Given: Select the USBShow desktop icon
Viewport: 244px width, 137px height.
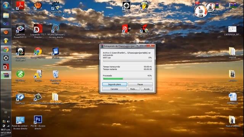Looking at the screenshot, I should (20, 76).
